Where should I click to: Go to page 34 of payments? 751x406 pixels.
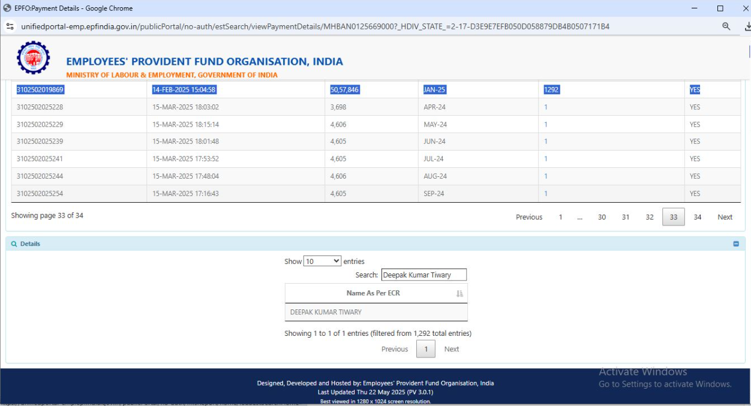coord(697,217)
